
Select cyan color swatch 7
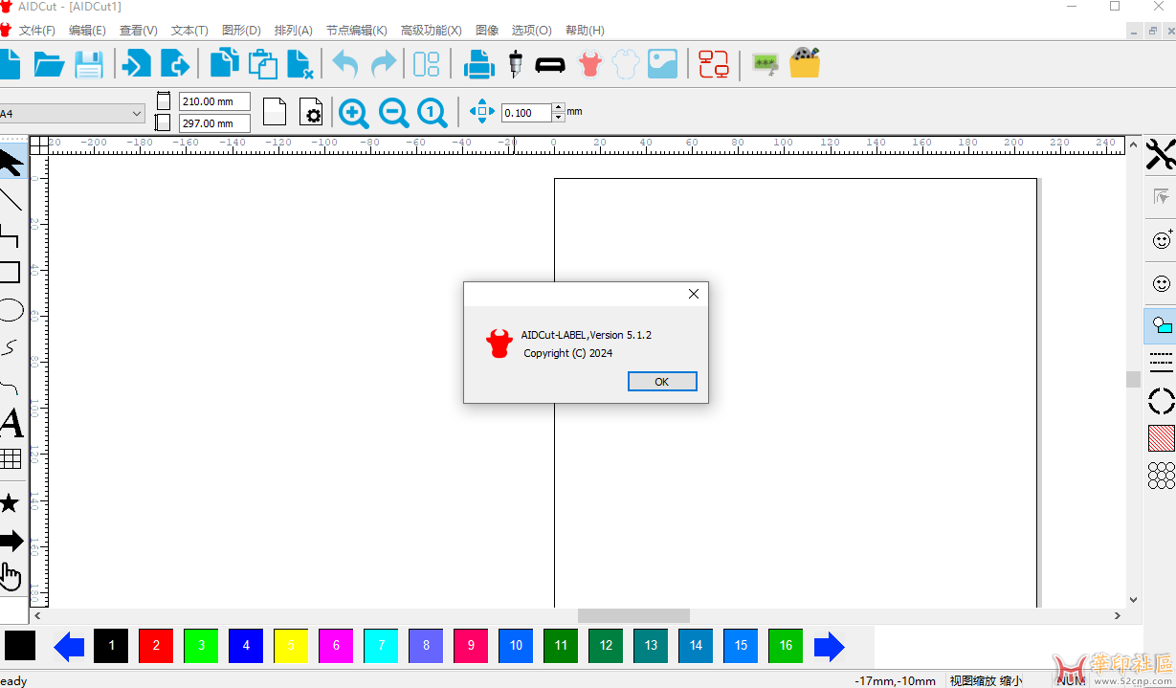[381, 646]
